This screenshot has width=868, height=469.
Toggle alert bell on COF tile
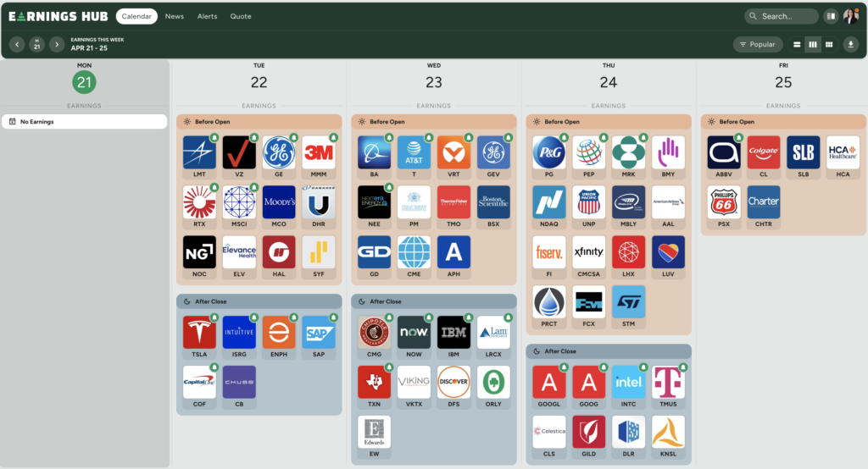(x=214, y=367)
